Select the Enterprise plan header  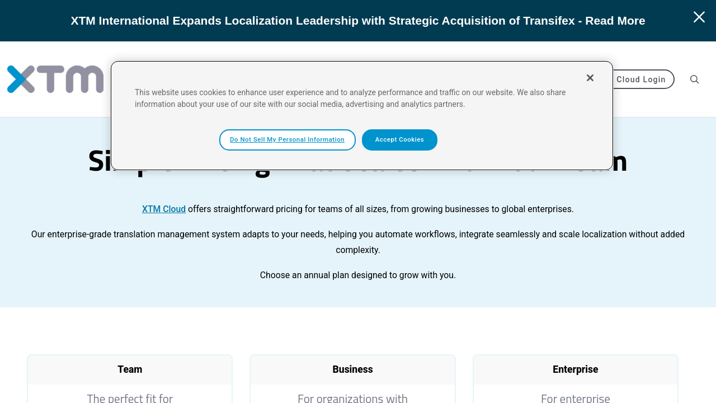(575, 369)
